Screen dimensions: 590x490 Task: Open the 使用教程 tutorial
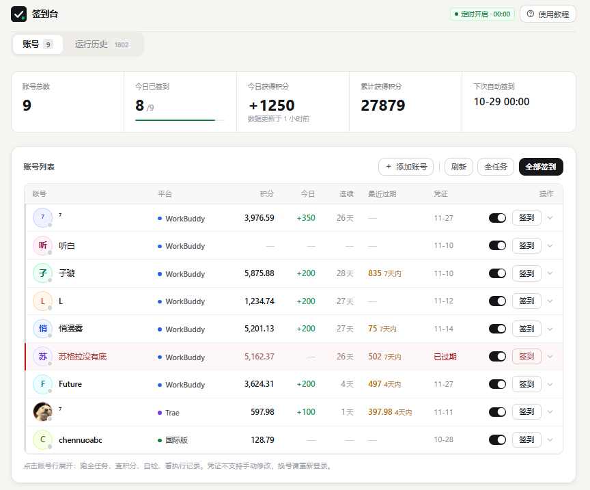pos(548,14)
